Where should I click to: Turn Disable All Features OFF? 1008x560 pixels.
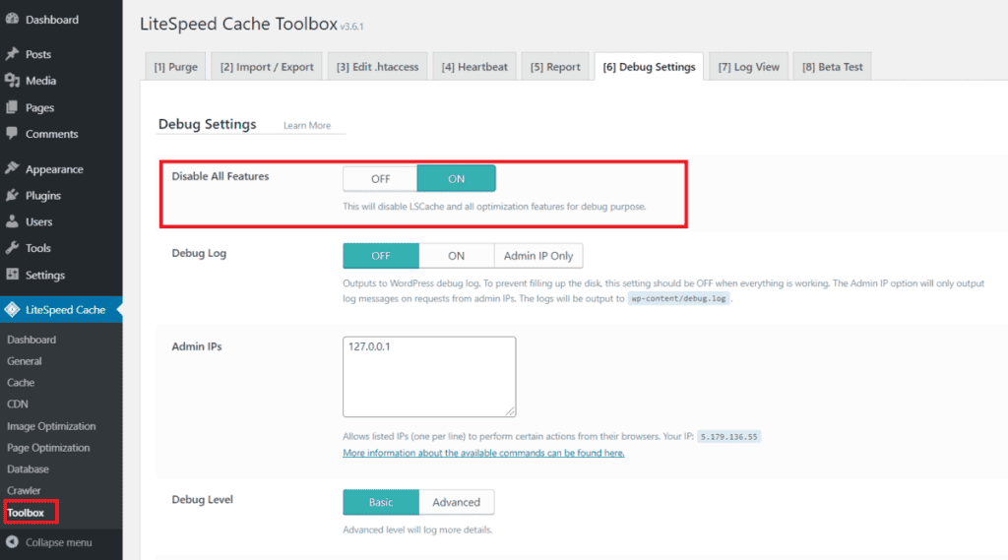click(x=380, y=179)
